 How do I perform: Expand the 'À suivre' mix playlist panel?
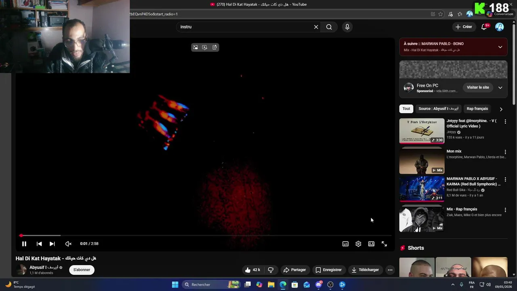point(500,47)
